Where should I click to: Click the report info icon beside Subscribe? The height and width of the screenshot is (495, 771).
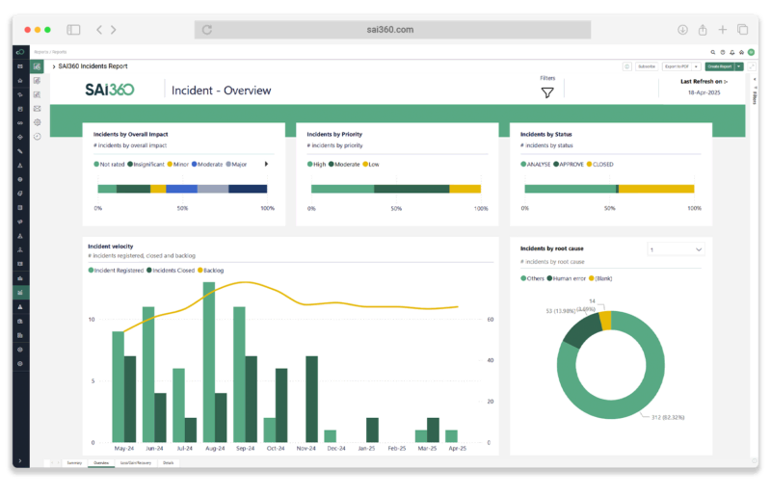[626, 66]
